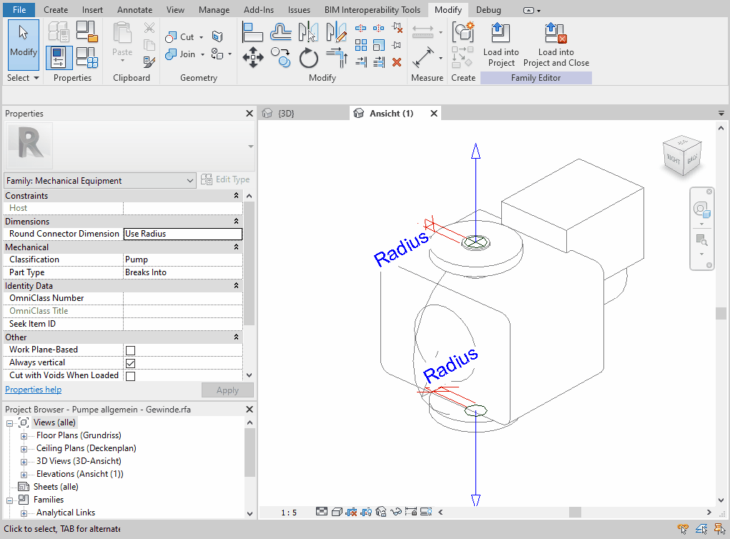Click the Family Category and Parameters icon

(87, 31)
